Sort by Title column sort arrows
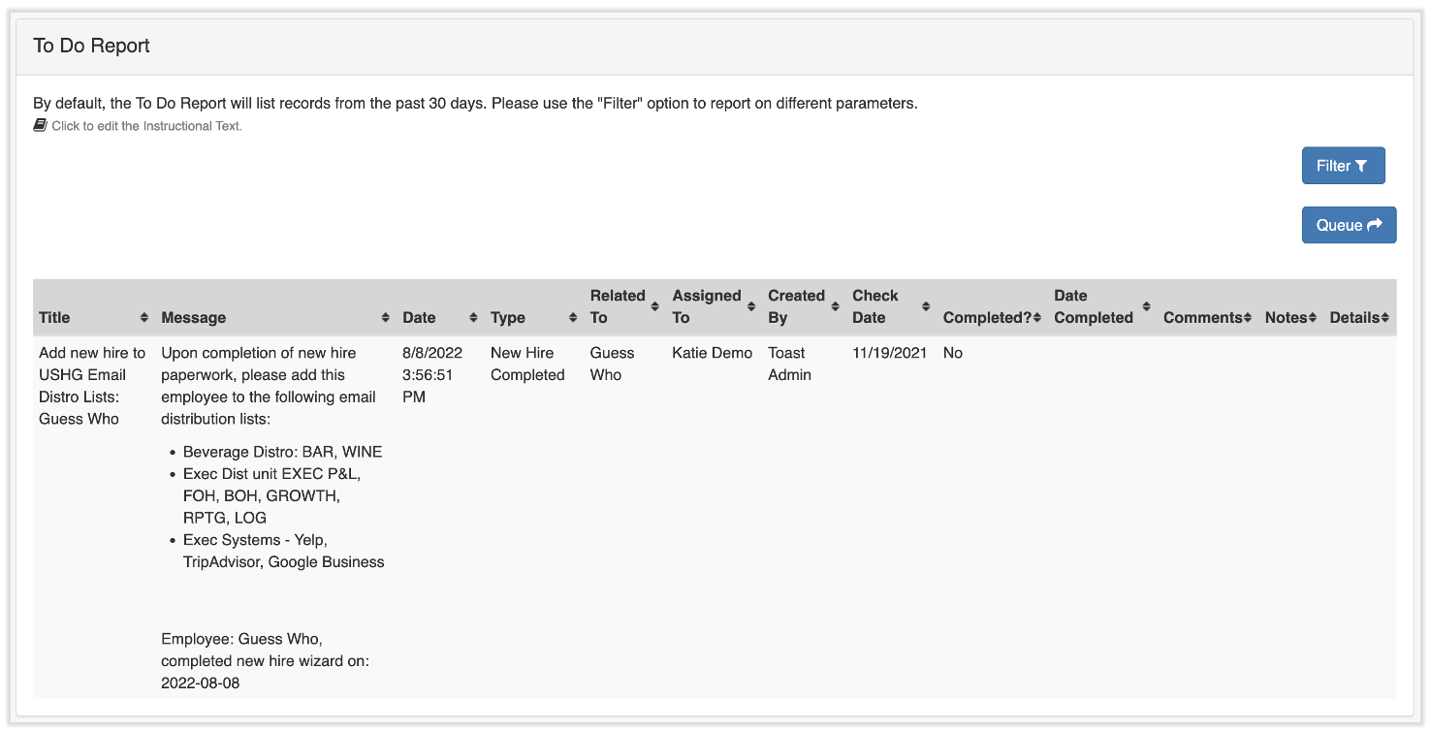The image size is (1431, 731). [x=144, y=318]
